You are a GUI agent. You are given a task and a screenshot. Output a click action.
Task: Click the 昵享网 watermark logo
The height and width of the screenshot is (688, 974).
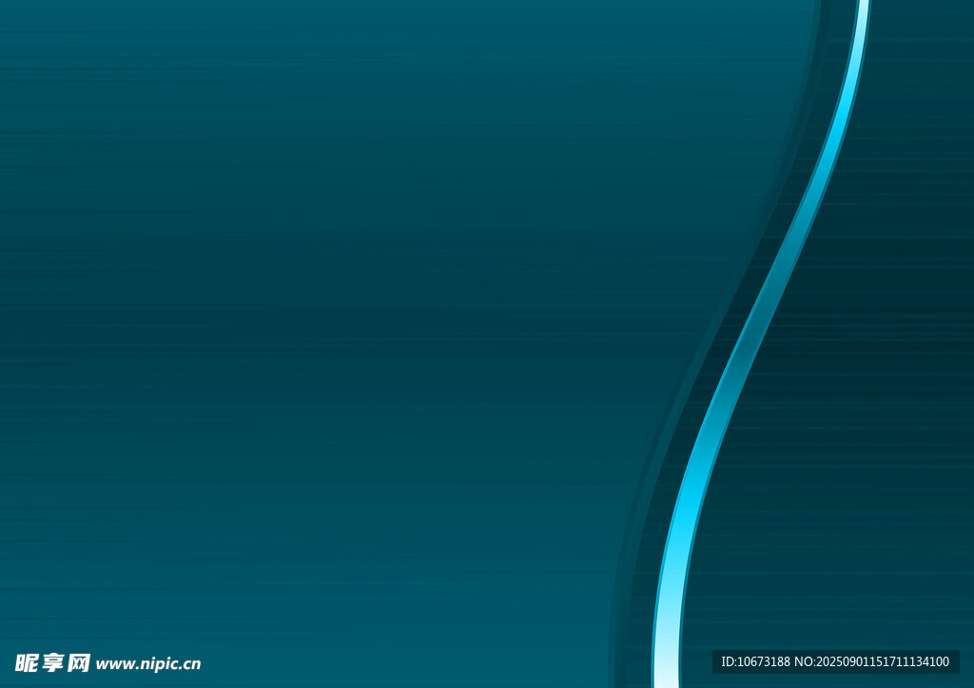point(53,663)
